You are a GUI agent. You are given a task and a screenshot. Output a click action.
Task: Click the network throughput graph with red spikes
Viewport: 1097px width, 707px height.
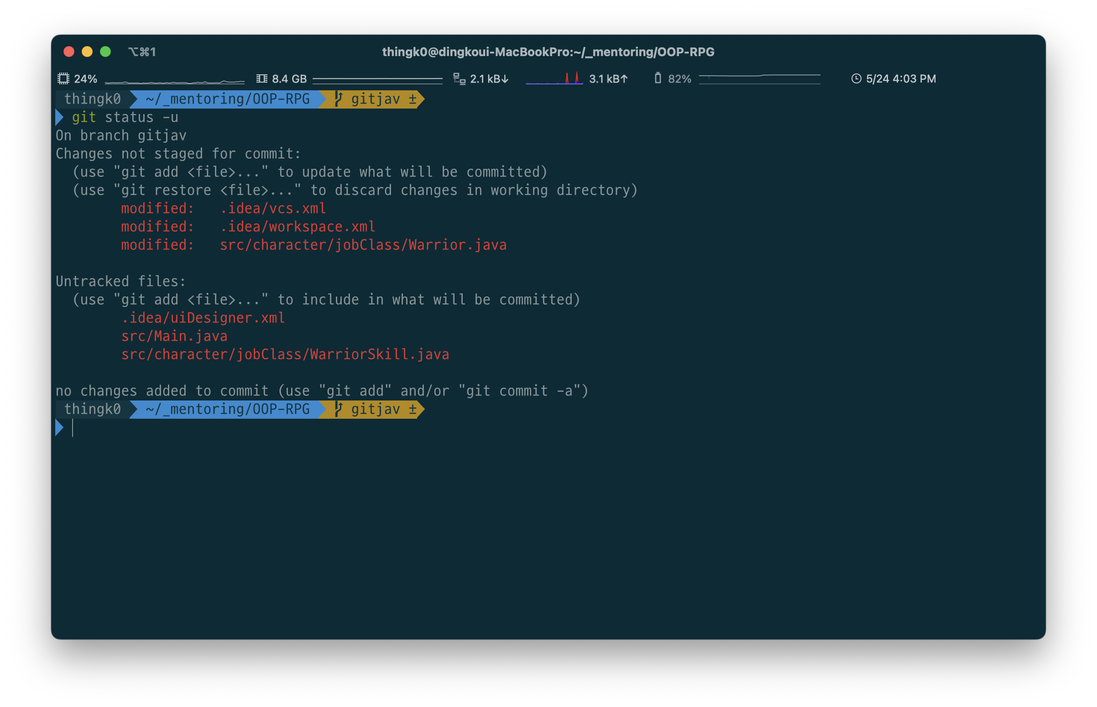[x=554, y=79]
